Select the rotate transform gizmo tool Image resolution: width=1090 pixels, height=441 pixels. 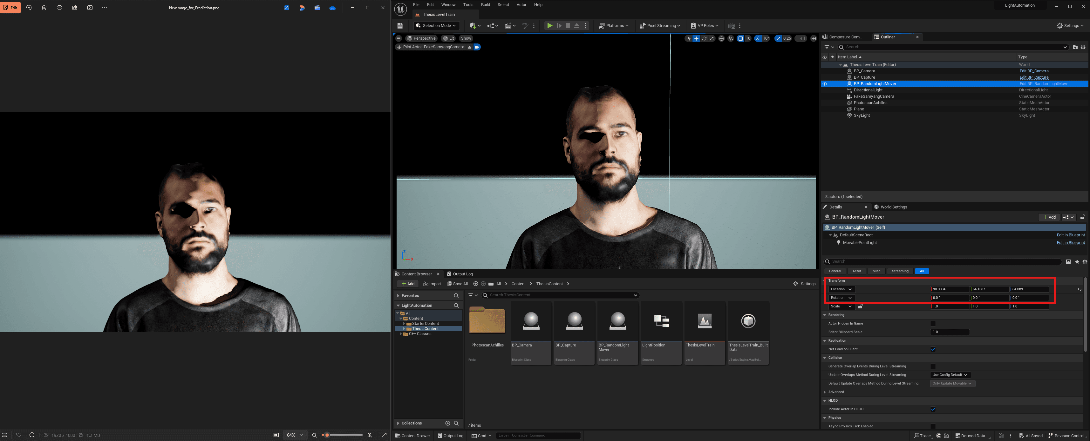click(704, 38)
